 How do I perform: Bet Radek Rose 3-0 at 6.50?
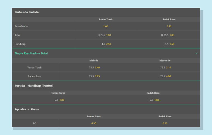click(x=165, y=123)
